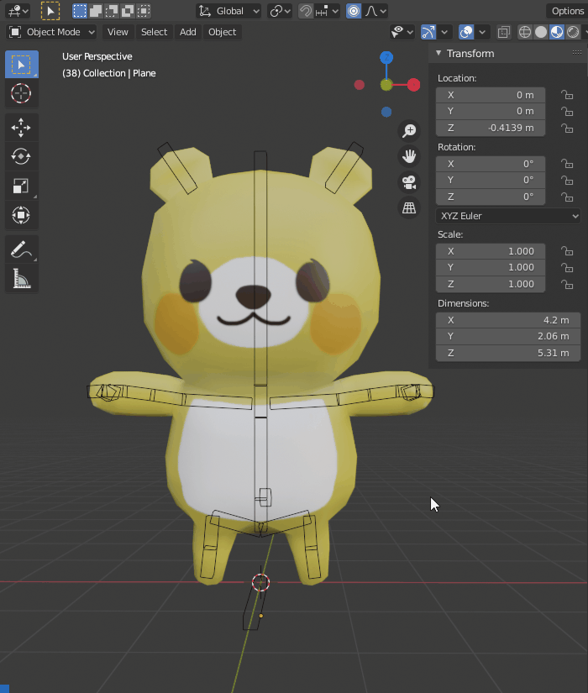
Task: Click the red X axis on gizmo
Action: (x=414, y=84)
